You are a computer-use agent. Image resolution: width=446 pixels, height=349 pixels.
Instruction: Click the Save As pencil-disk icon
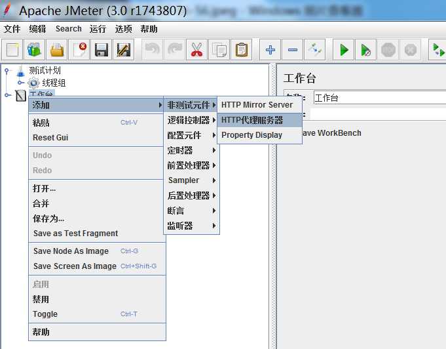pos(123,50)
